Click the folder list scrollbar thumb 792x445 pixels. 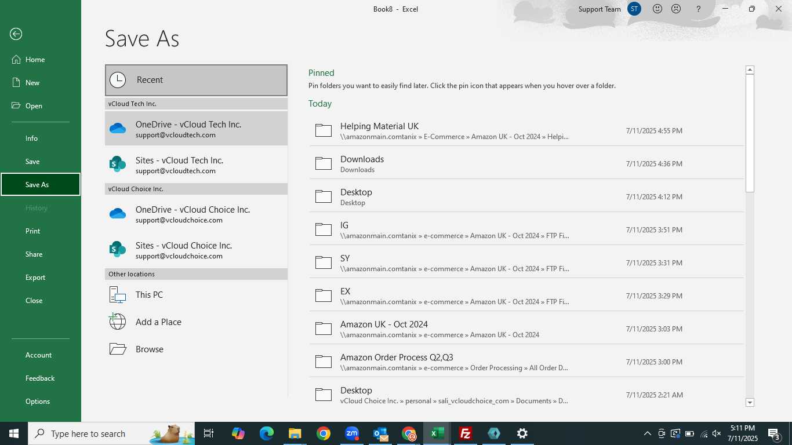[750, 133]
